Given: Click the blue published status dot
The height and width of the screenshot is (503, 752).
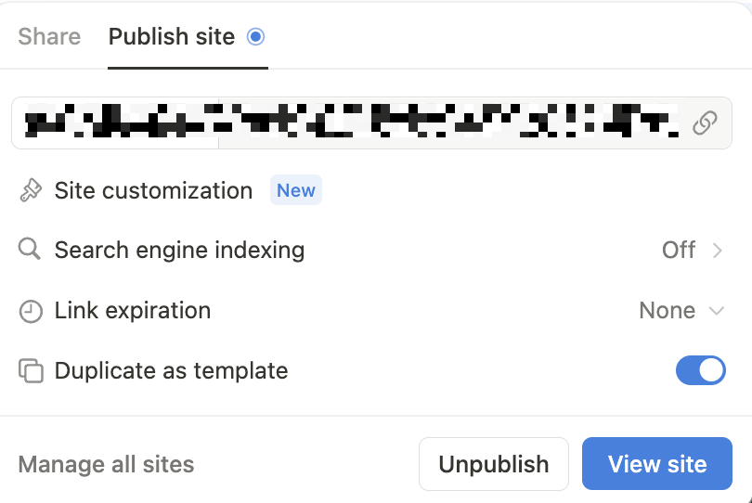Looking at the screenshot, I should [255, 36].
